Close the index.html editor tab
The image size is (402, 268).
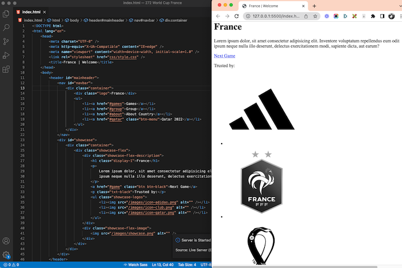tap(45, 12)
